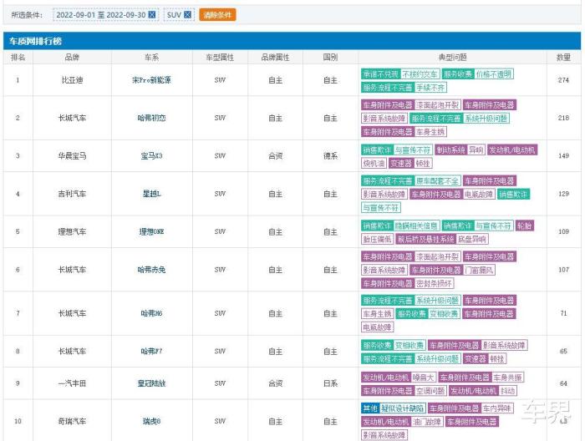
Task: Click the orange 清除条件 button
Action: click(217, 15)
